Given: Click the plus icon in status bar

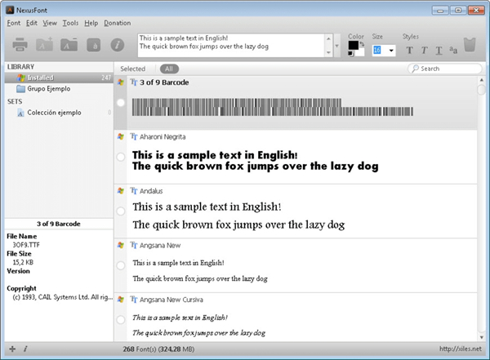Looking at the screenshot, I should pos(11,349).
